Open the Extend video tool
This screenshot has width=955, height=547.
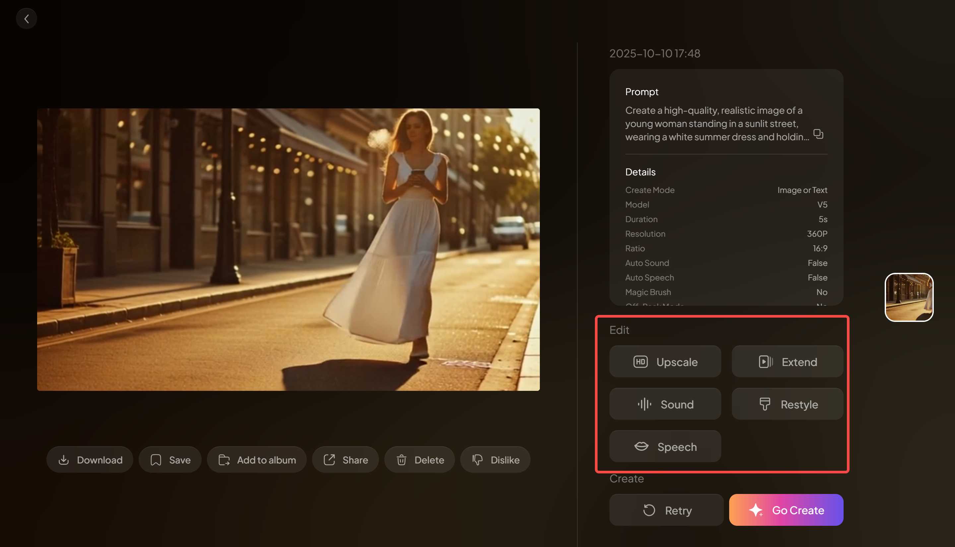pyautogui.click(x=787, y=361)
